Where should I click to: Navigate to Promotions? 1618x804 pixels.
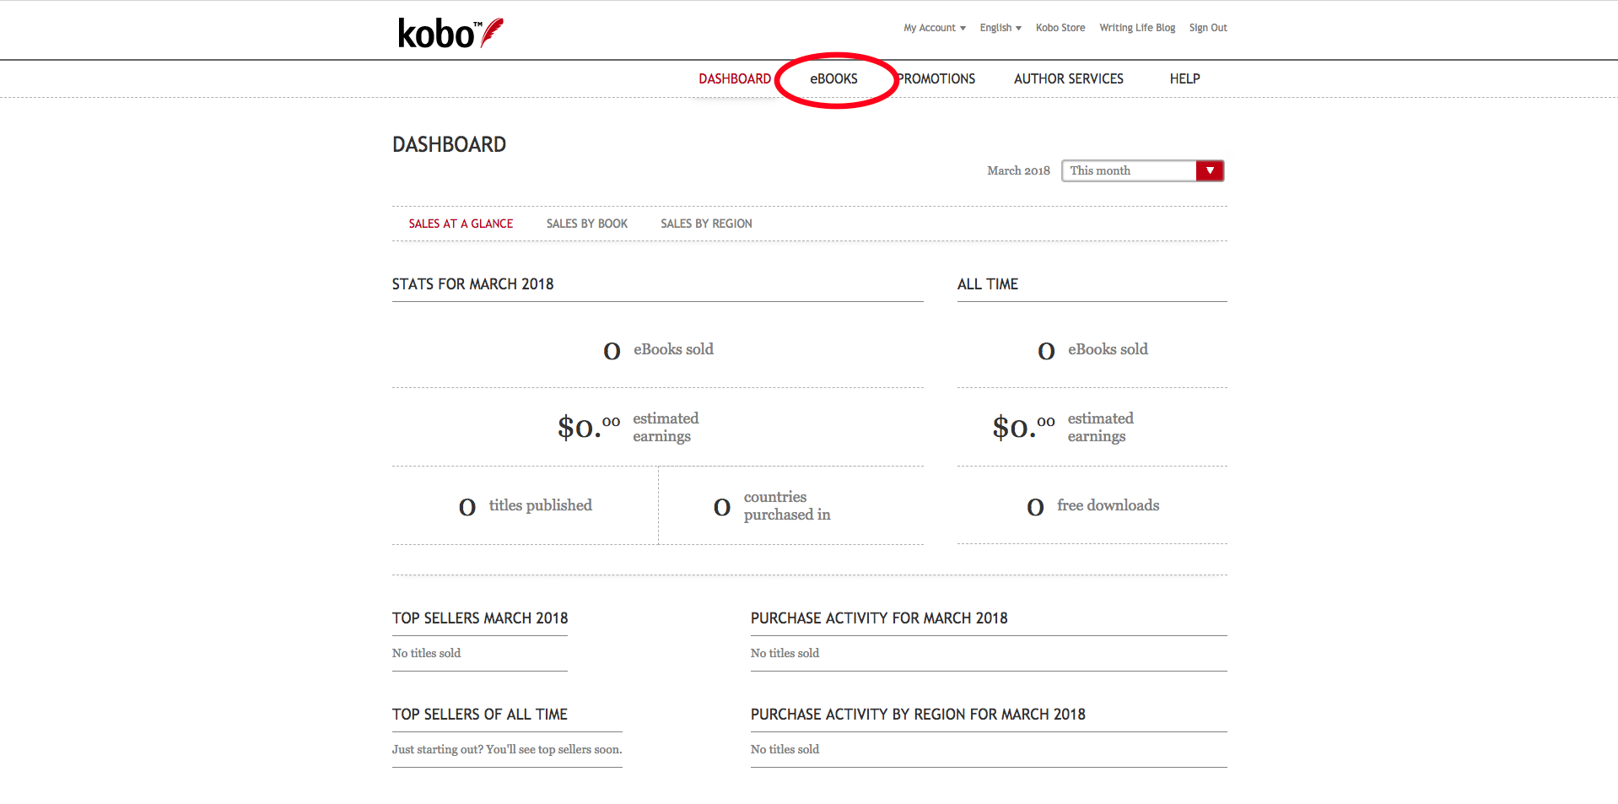click(936, 78)
